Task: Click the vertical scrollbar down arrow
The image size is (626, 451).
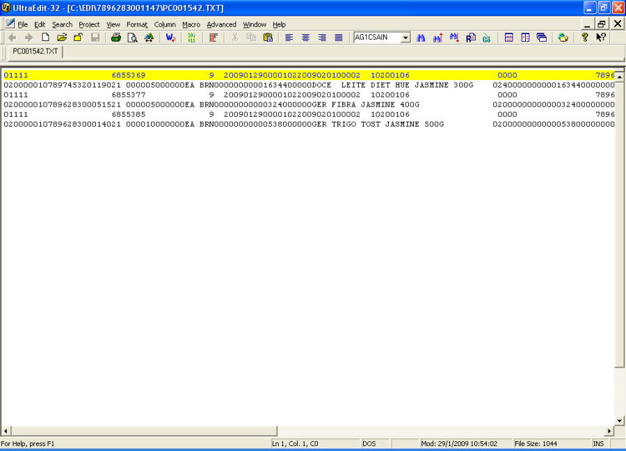Action: (620, 420)
